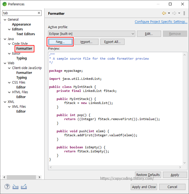Click the Export All... button

(x=112, y=42)
